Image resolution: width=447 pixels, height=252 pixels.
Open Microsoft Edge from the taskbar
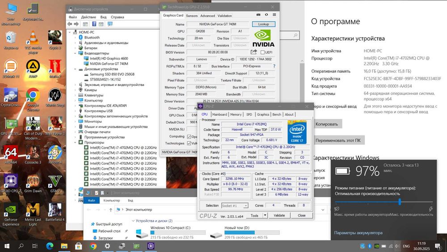pyautogui.click(x=50, y=246)
